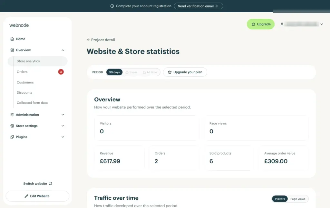This screenshot has width=330, height=208.
Task: Click the Overview grid icon
Action: point(12,50)
